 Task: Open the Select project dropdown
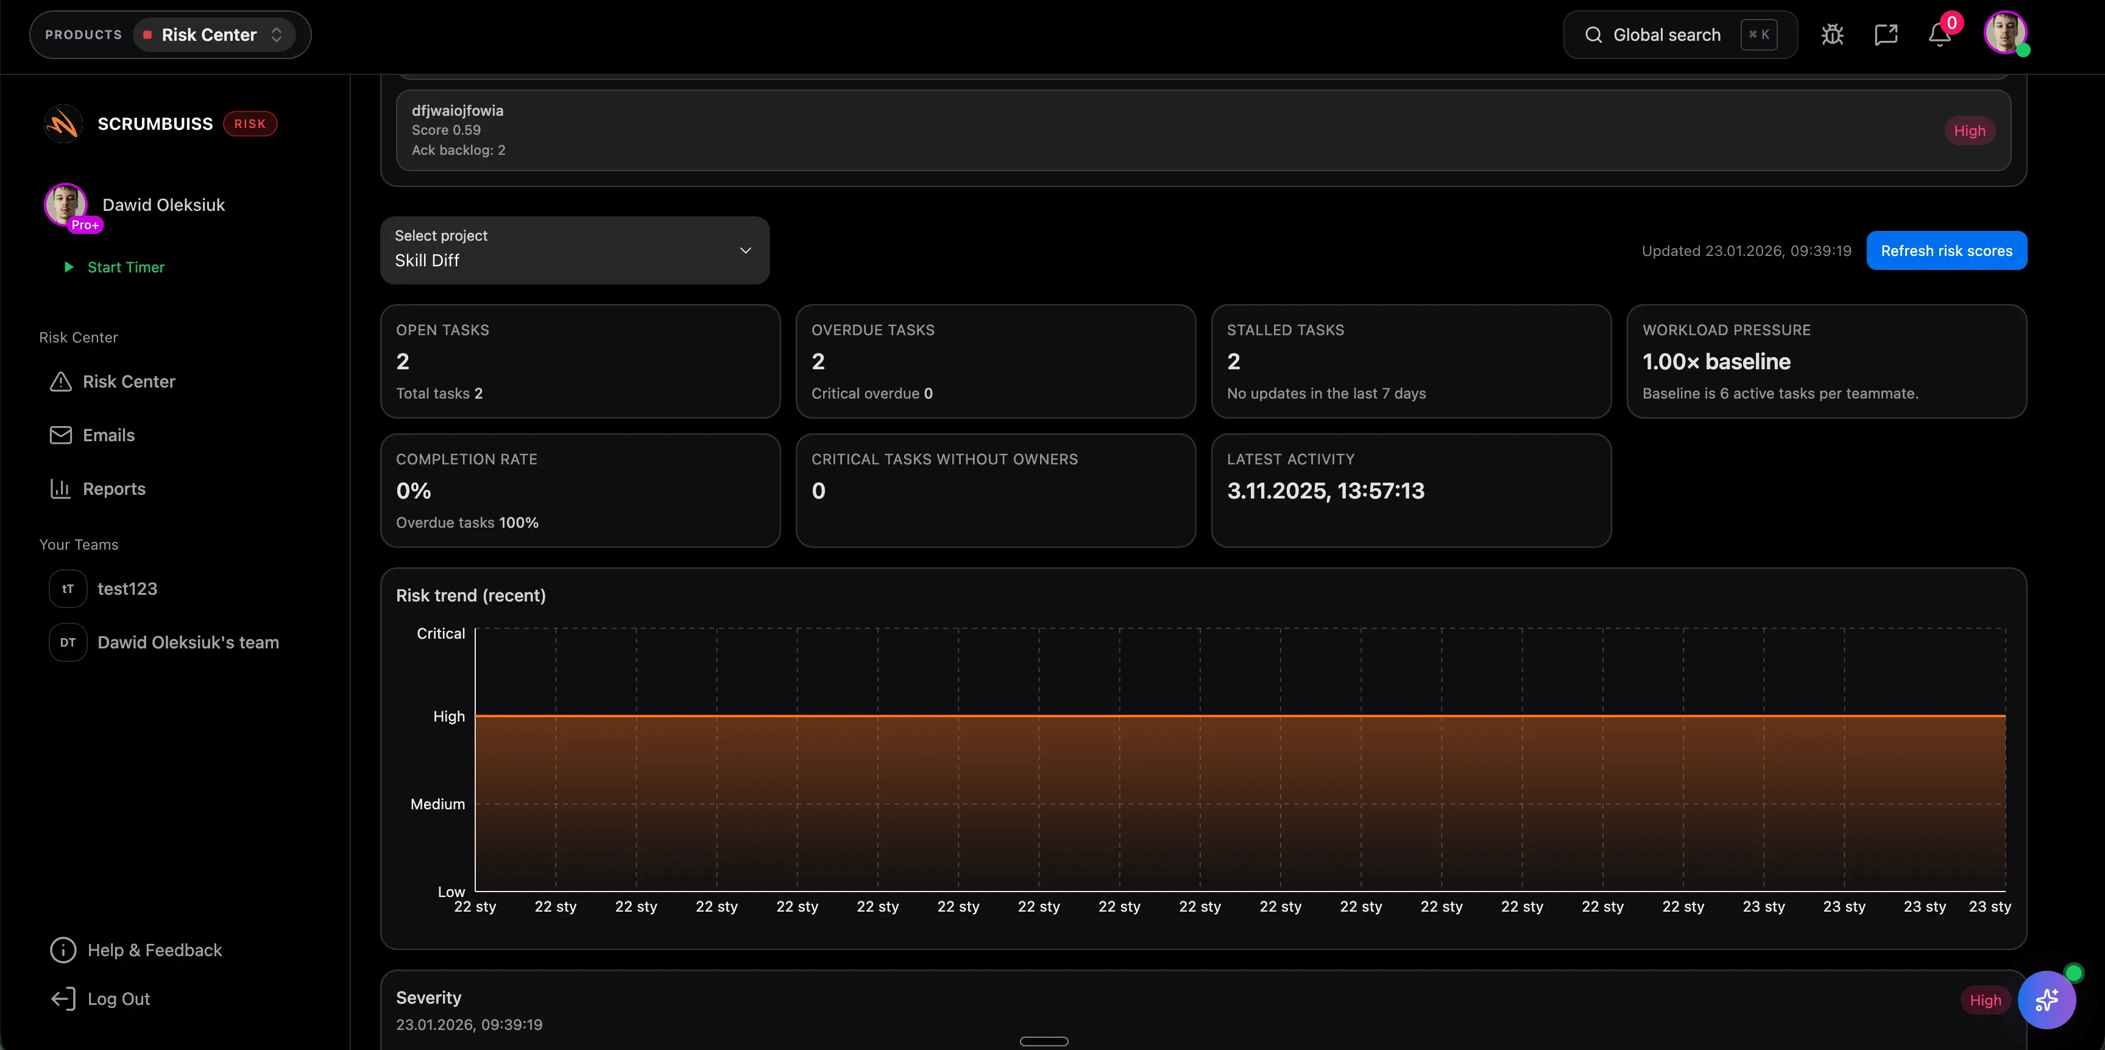point(574,250)
